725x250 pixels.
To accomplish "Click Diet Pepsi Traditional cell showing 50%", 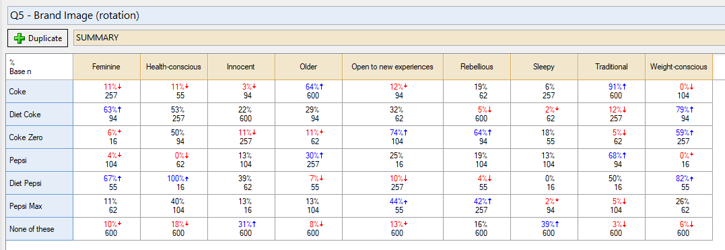I will [611, 183].
